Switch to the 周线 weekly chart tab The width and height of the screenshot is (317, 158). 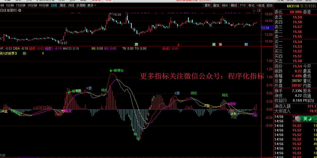[62, 5]
